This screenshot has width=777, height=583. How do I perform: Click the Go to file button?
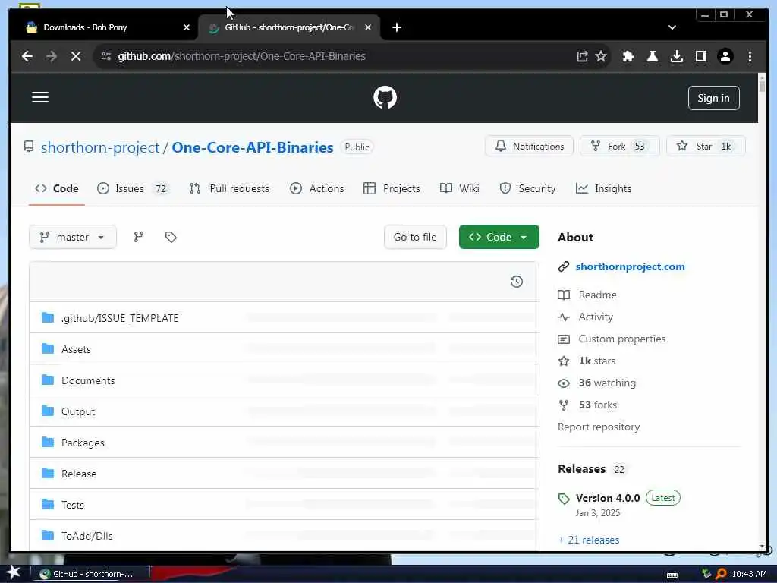(415, 237)
